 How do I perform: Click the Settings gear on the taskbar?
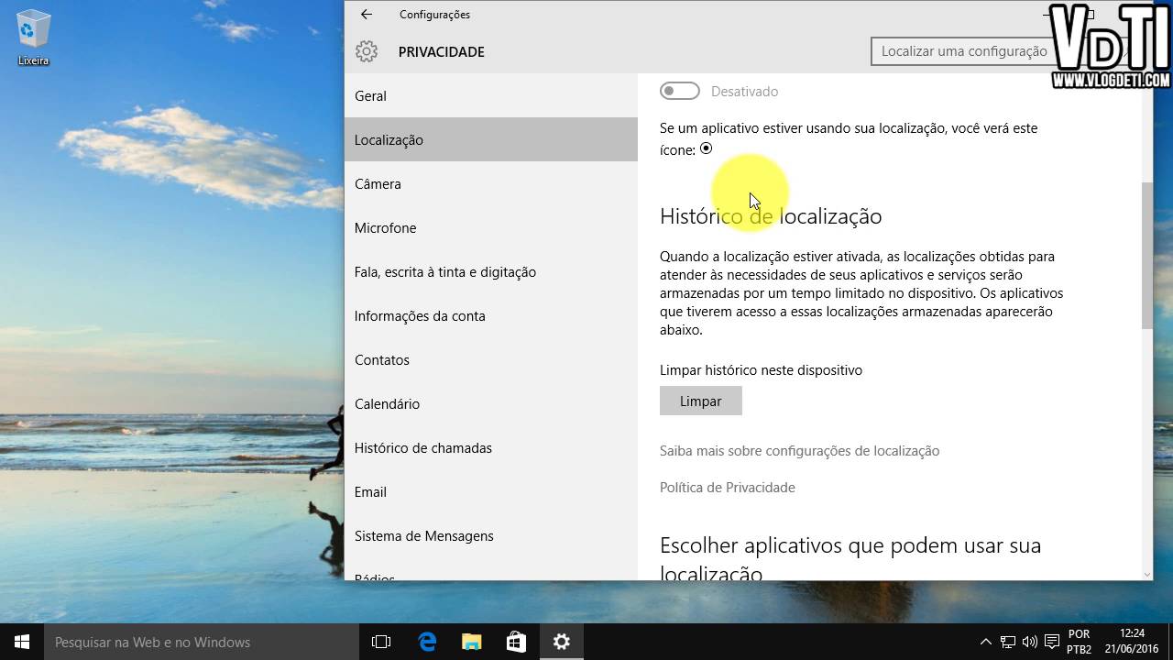coord(561,642)
